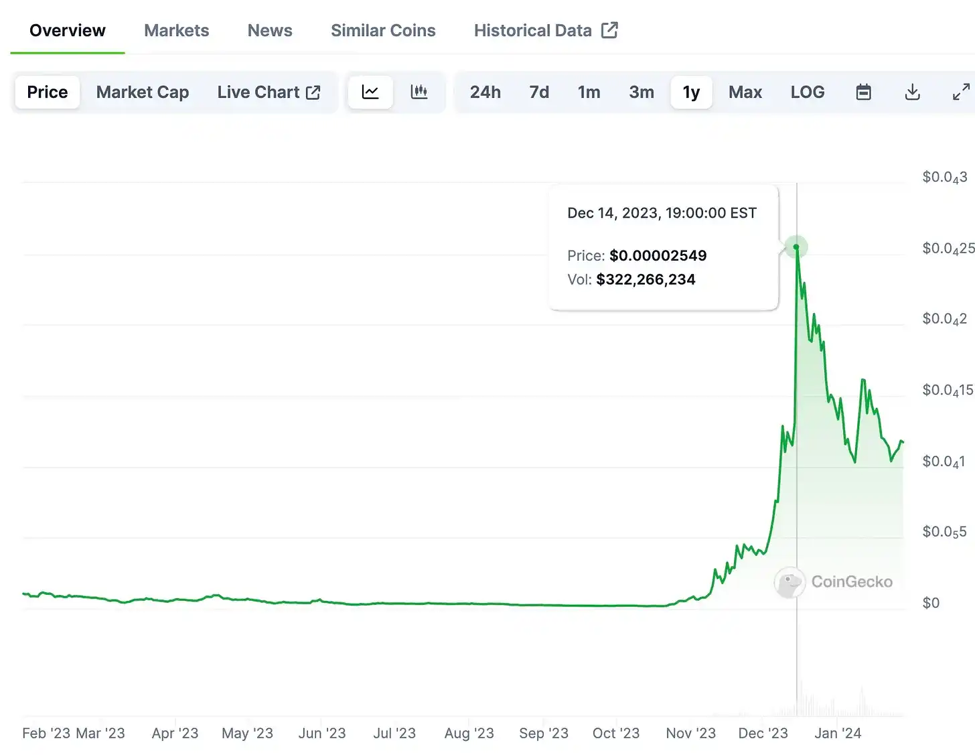The width and height of the screenshot is (975, 755).
Task: Select the 7d time range
Action: click(539, 92)
